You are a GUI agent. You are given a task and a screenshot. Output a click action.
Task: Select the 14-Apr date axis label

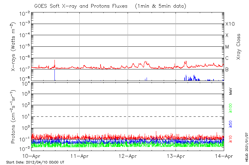(224, 156)
